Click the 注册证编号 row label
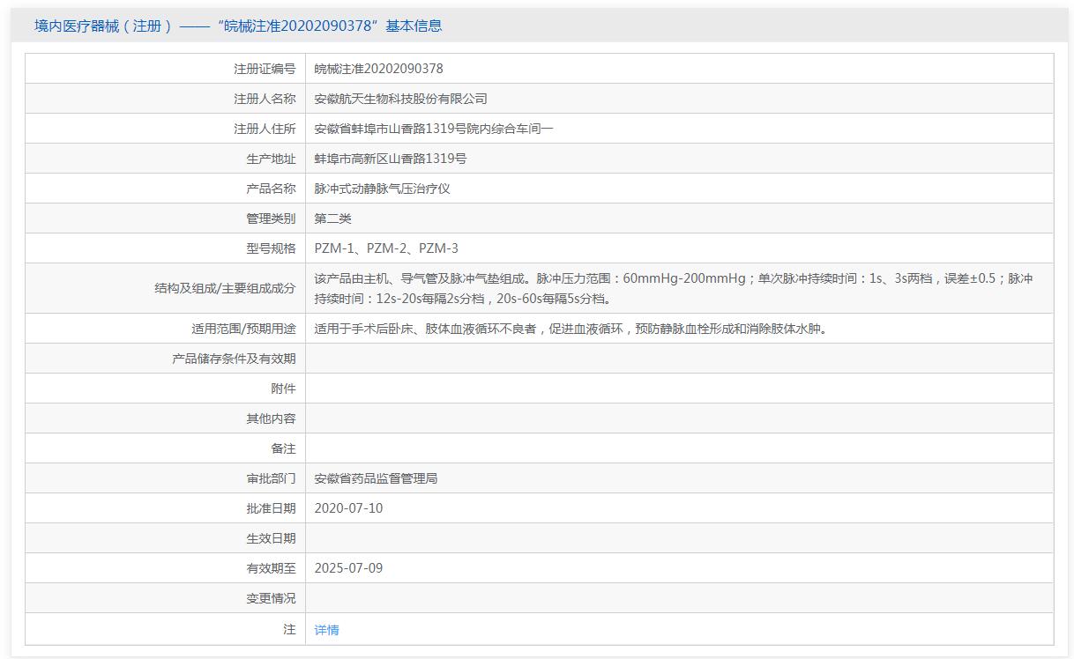This screenshot has width=1074, height=659. point(265,69)
